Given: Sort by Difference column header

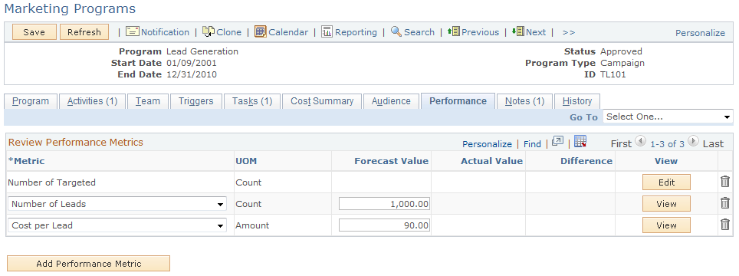Looking at the screenshot, I should tap(586, 160).
